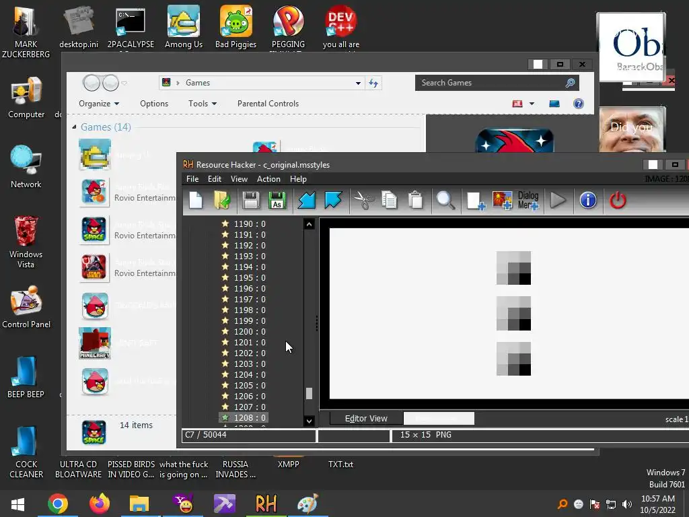Switch to the Editor View tab
689x517 pixels.
[366, 419]
